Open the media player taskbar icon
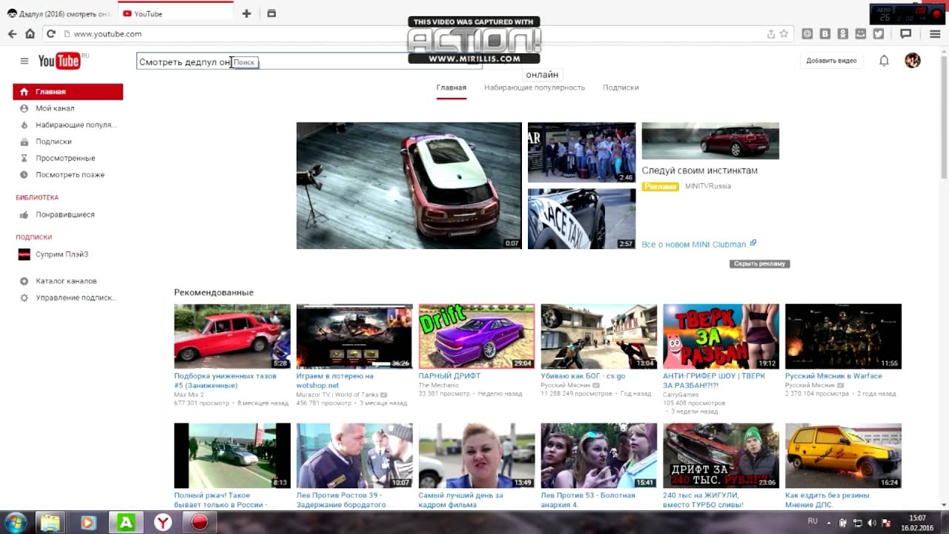 pyautogui.click(x=87, y=522)
